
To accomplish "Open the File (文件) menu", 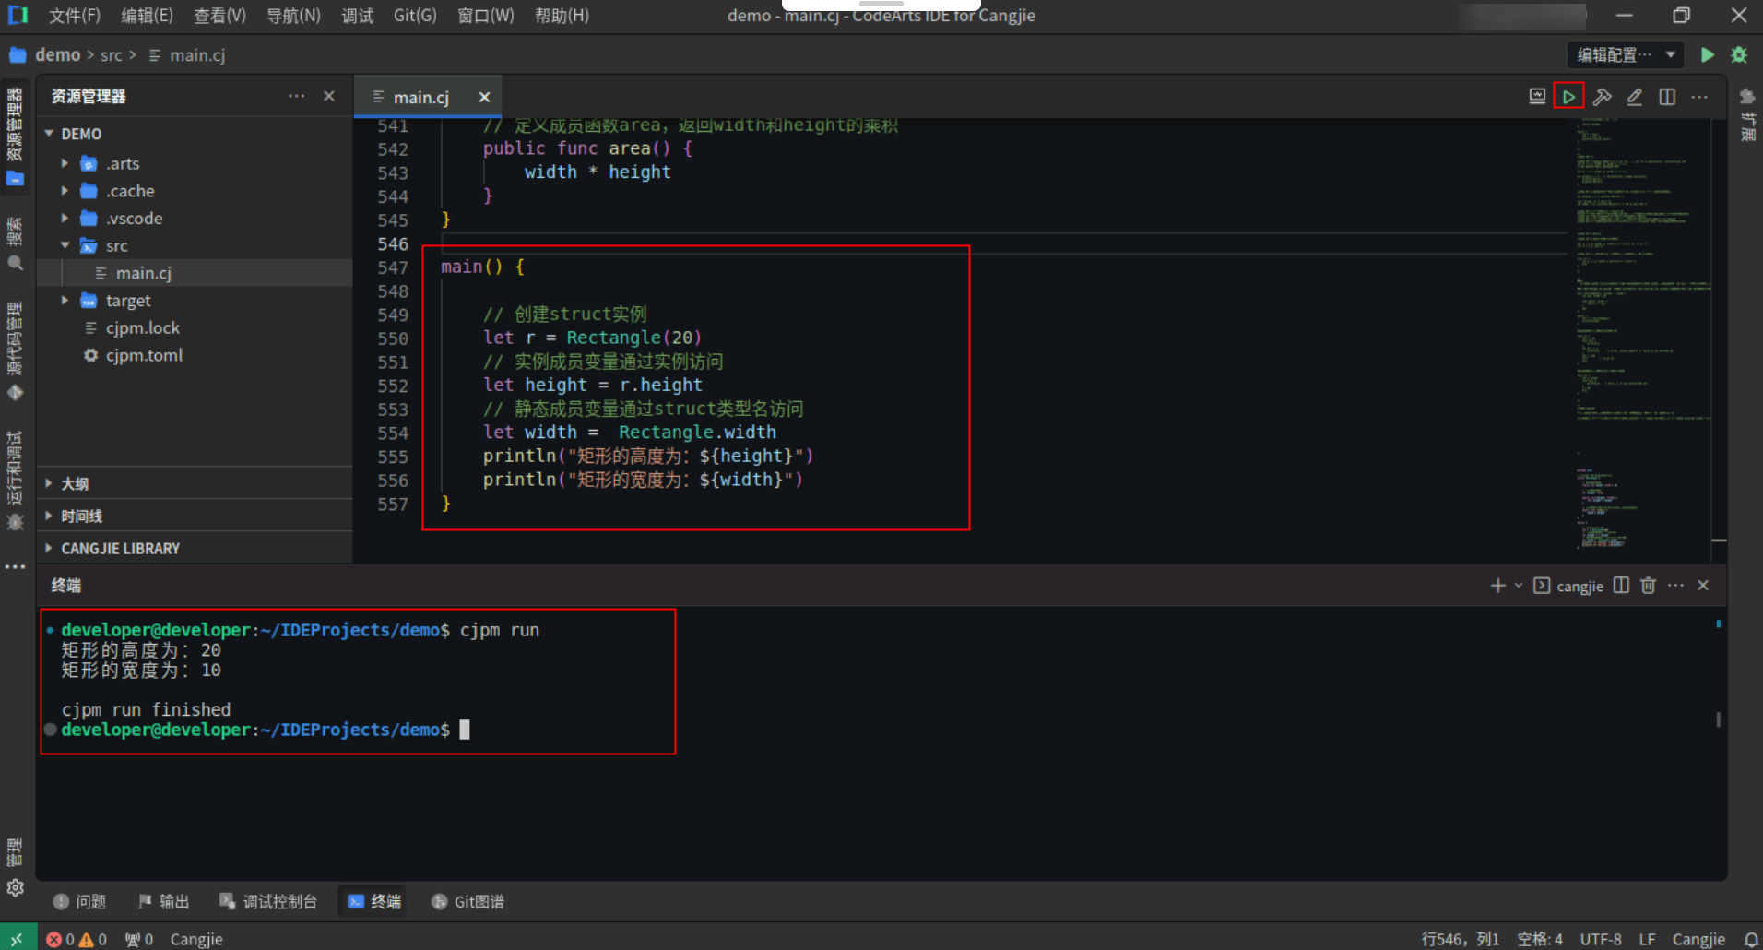I will tap(75, 16).
